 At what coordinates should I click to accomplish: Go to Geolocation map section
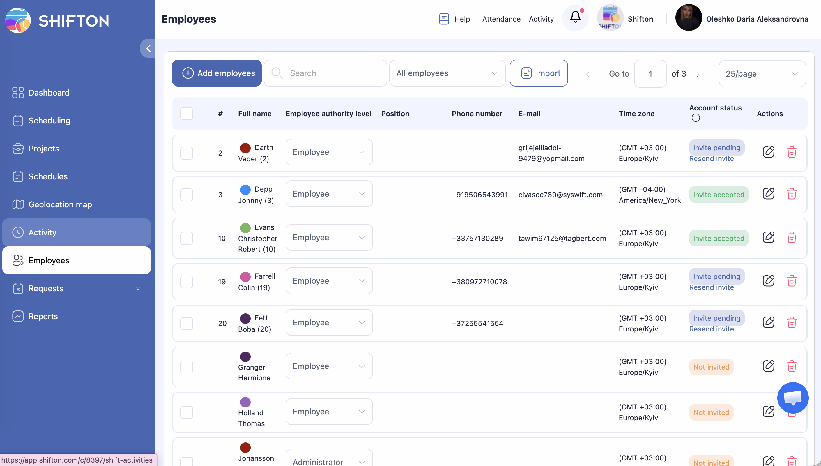(x=60, y=204)
